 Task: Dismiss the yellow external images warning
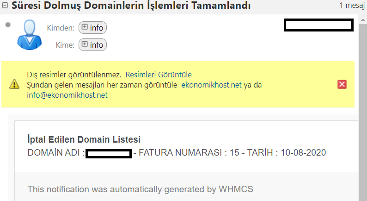tap(342, 84)
